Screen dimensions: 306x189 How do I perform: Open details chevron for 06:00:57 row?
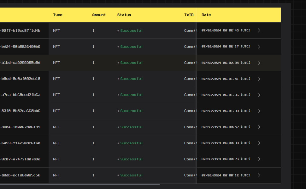click(x=259, y=127)
